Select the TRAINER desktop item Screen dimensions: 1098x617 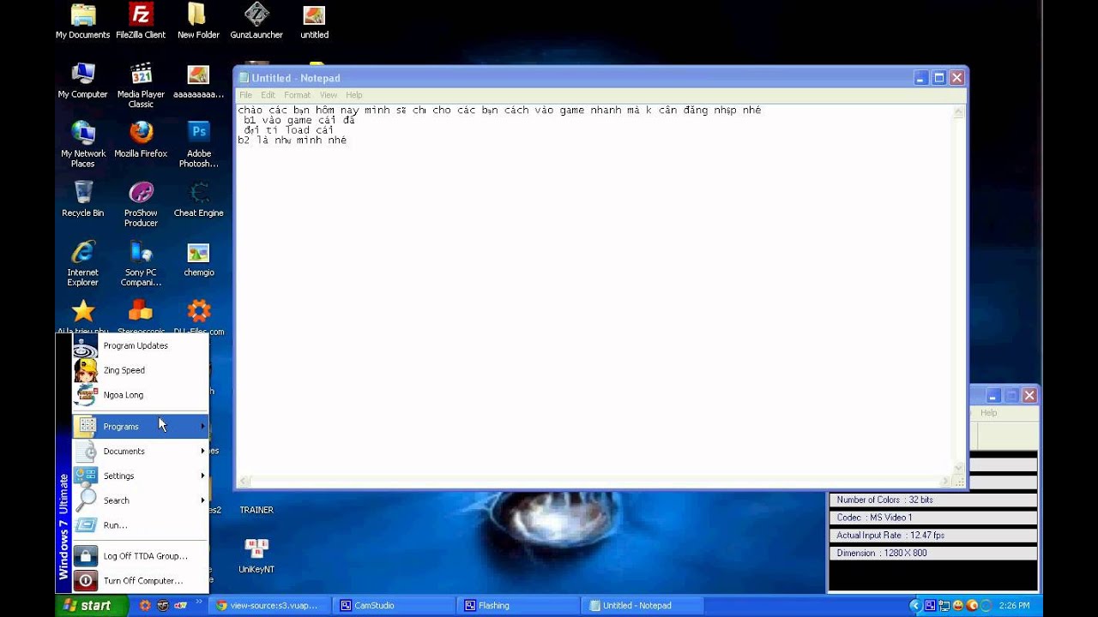(x=256, y=509)
